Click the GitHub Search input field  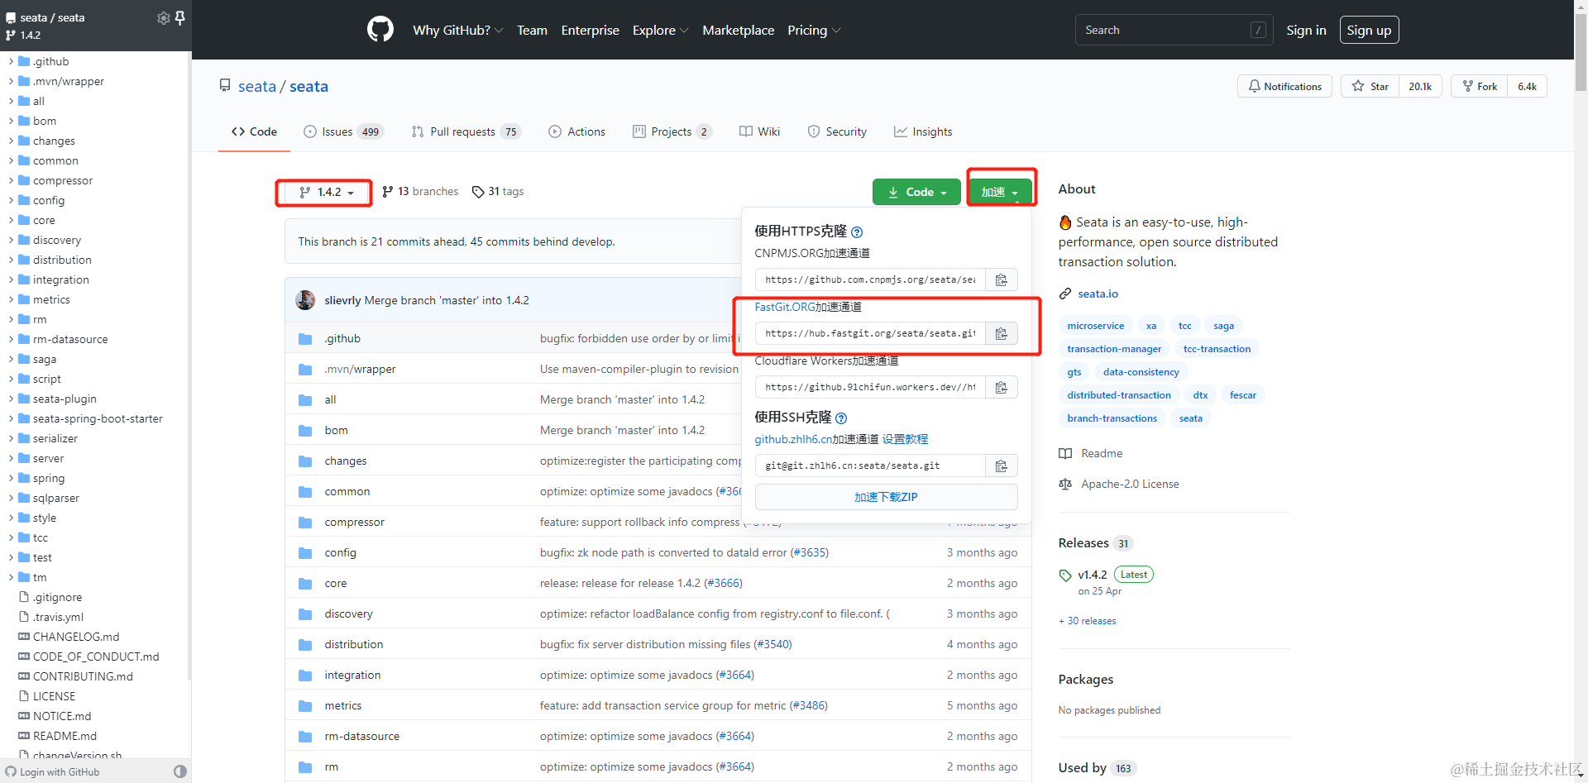tap(1174, 30)
